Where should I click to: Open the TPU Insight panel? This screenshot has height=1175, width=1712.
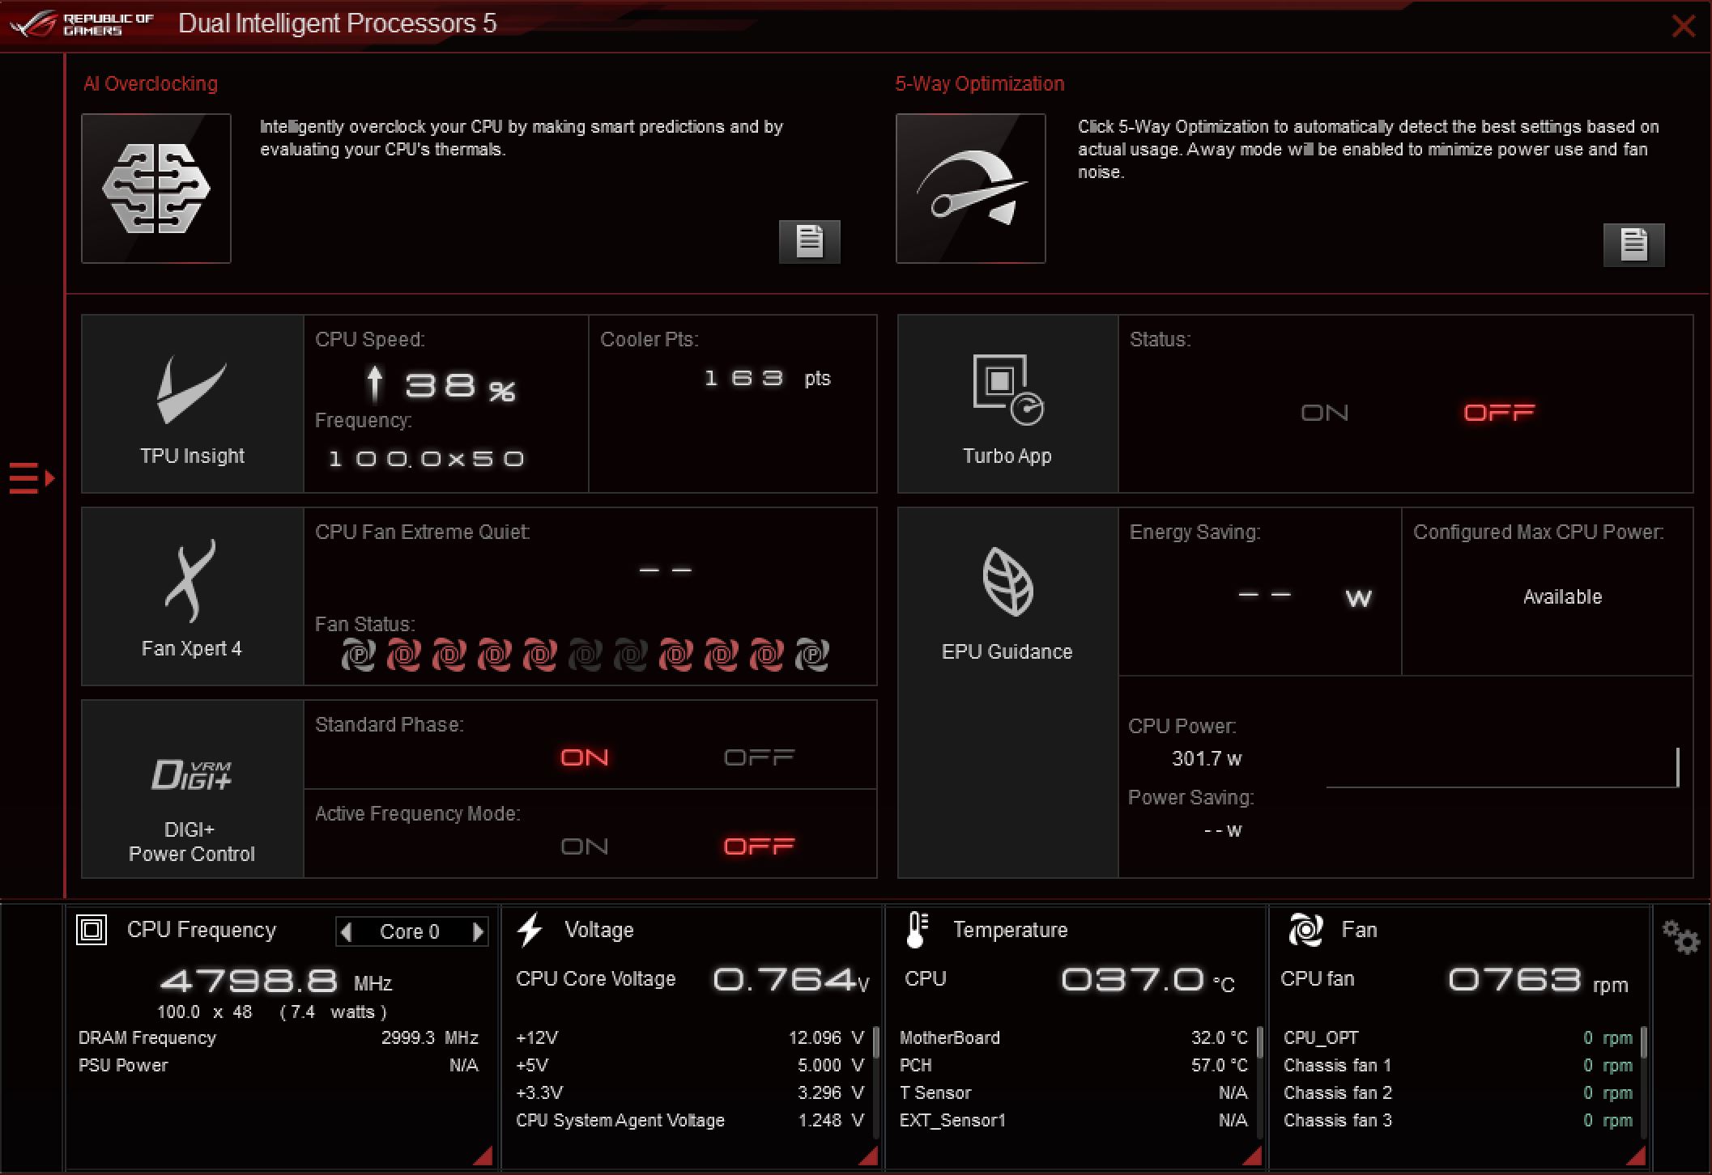193,404
